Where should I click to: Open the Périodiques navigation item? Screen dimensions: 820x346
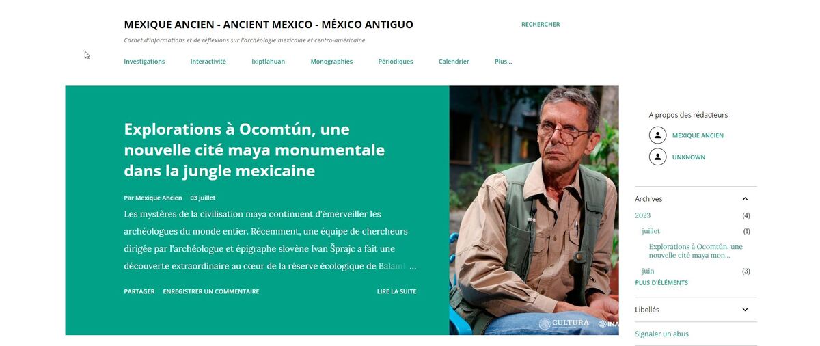pos(396,62)
